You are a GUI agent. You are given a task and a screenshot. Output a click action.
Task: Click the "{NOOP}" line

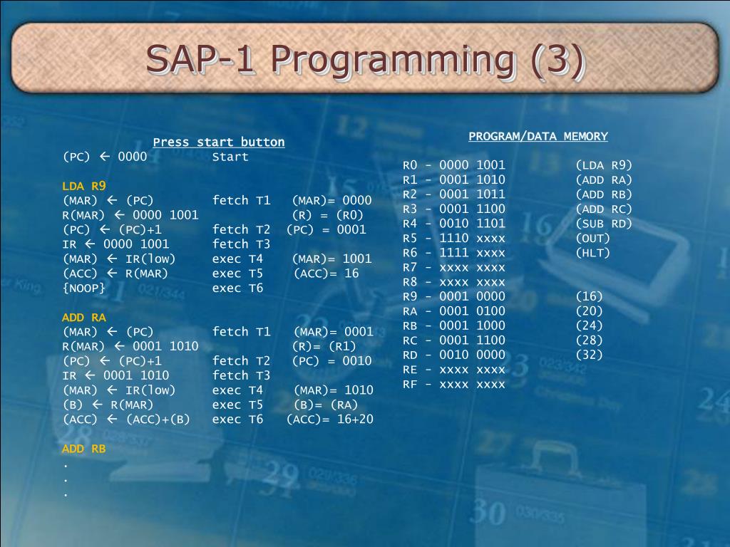[x=84, y=288]
